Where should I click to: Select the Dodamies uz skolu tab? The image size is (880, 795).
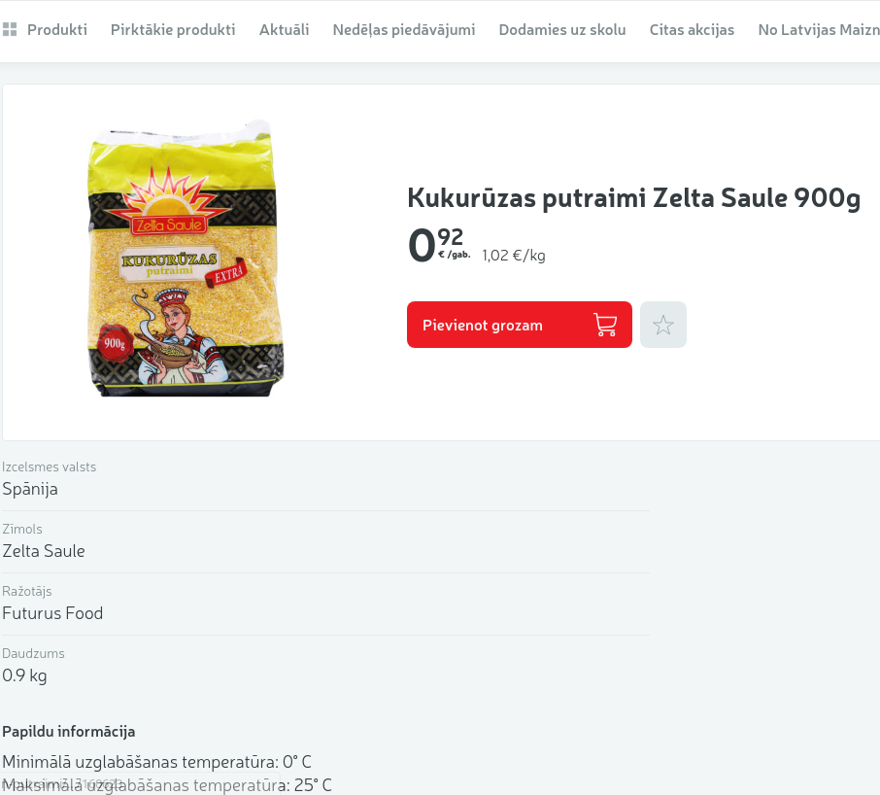[x=562, y=30]
